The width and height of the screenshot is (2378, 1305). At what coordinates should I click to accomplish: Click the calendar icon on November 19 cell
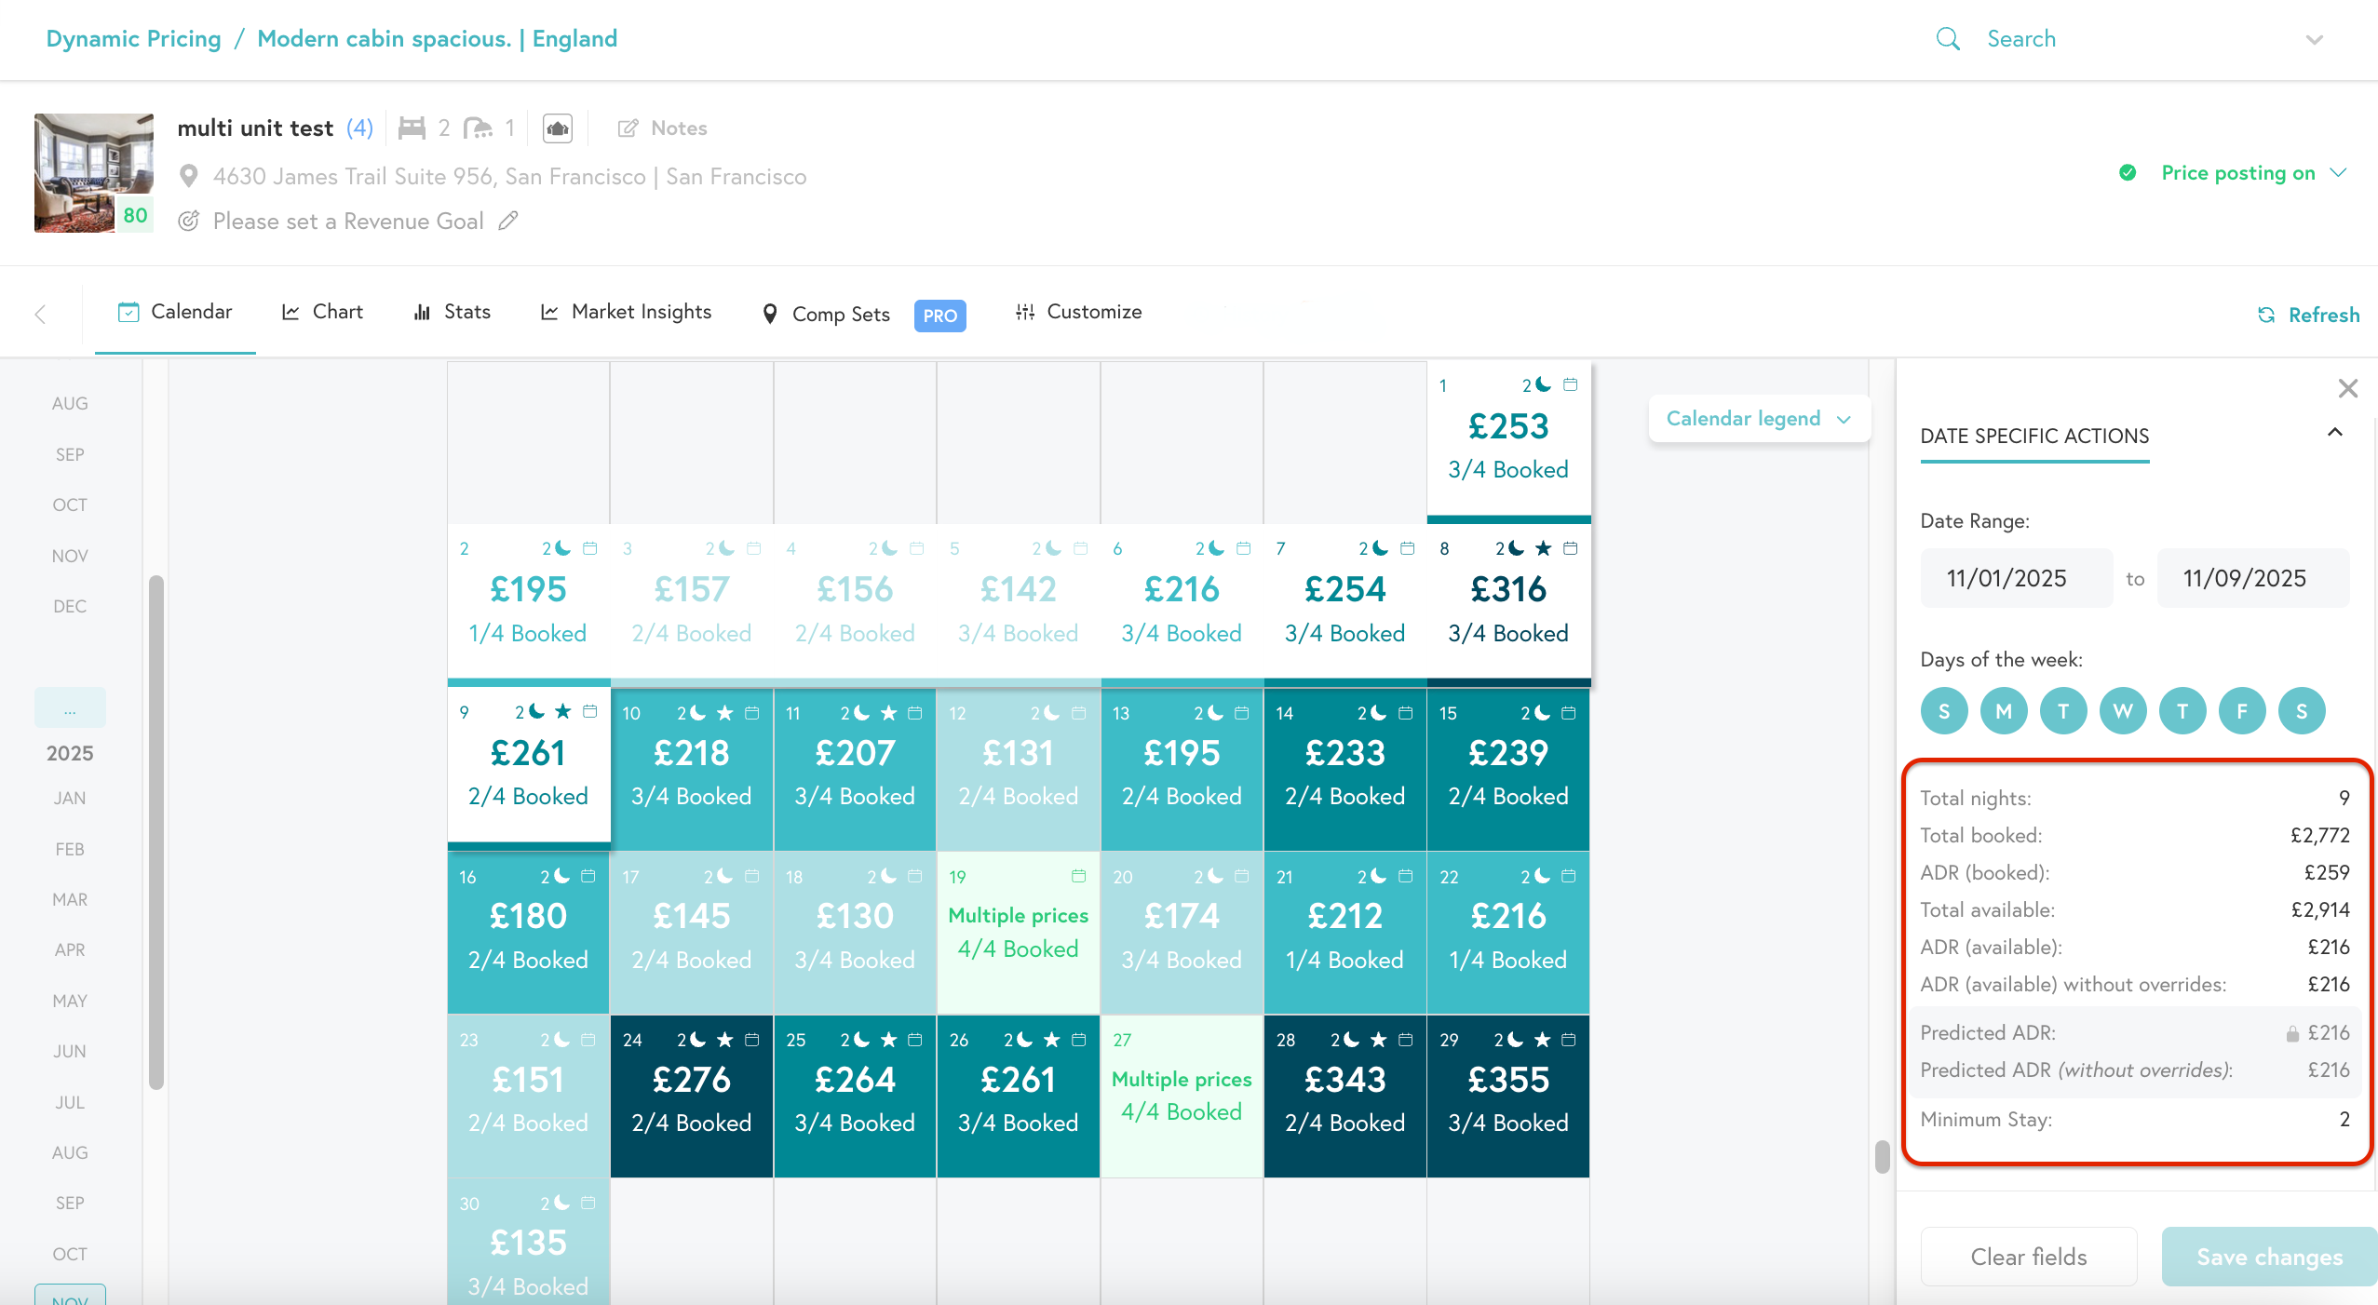1078,876
